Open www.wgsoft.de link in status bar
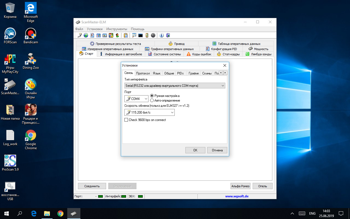 pyautogui.click(x=237, y=196)
